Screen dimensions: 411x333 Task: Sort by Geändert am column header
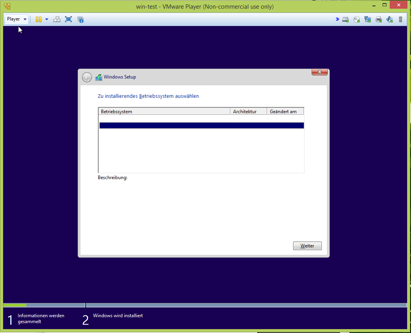click(x=285, y=111)
